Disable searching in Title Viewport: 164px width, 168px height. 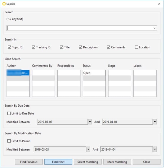62,47
